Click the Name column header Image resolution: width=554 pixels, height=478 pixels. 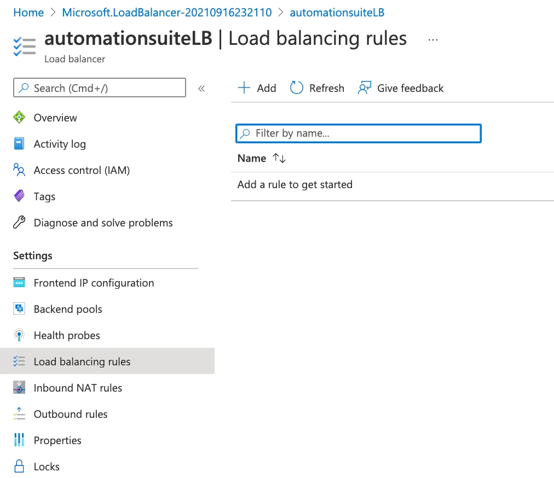click(252, 158)
